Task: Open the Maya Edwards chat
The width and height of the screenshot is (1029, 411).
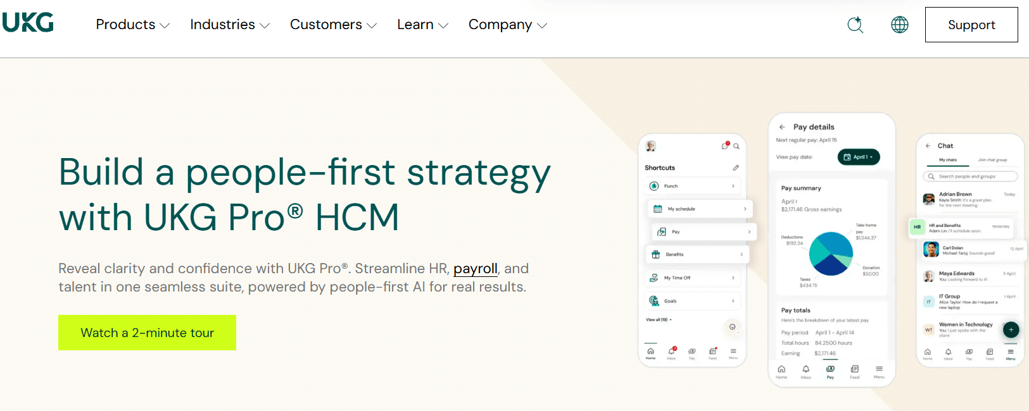Action: (969, 276)
